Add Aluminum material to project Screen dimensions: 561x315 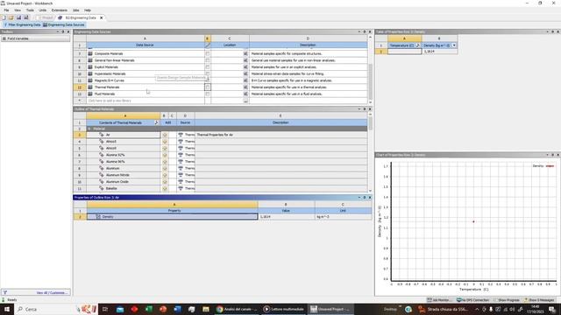(165, 169)
